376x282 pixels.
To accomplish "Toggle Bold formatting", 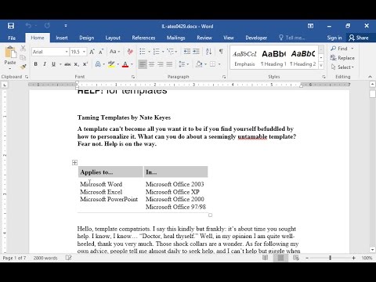I will 36,64.
